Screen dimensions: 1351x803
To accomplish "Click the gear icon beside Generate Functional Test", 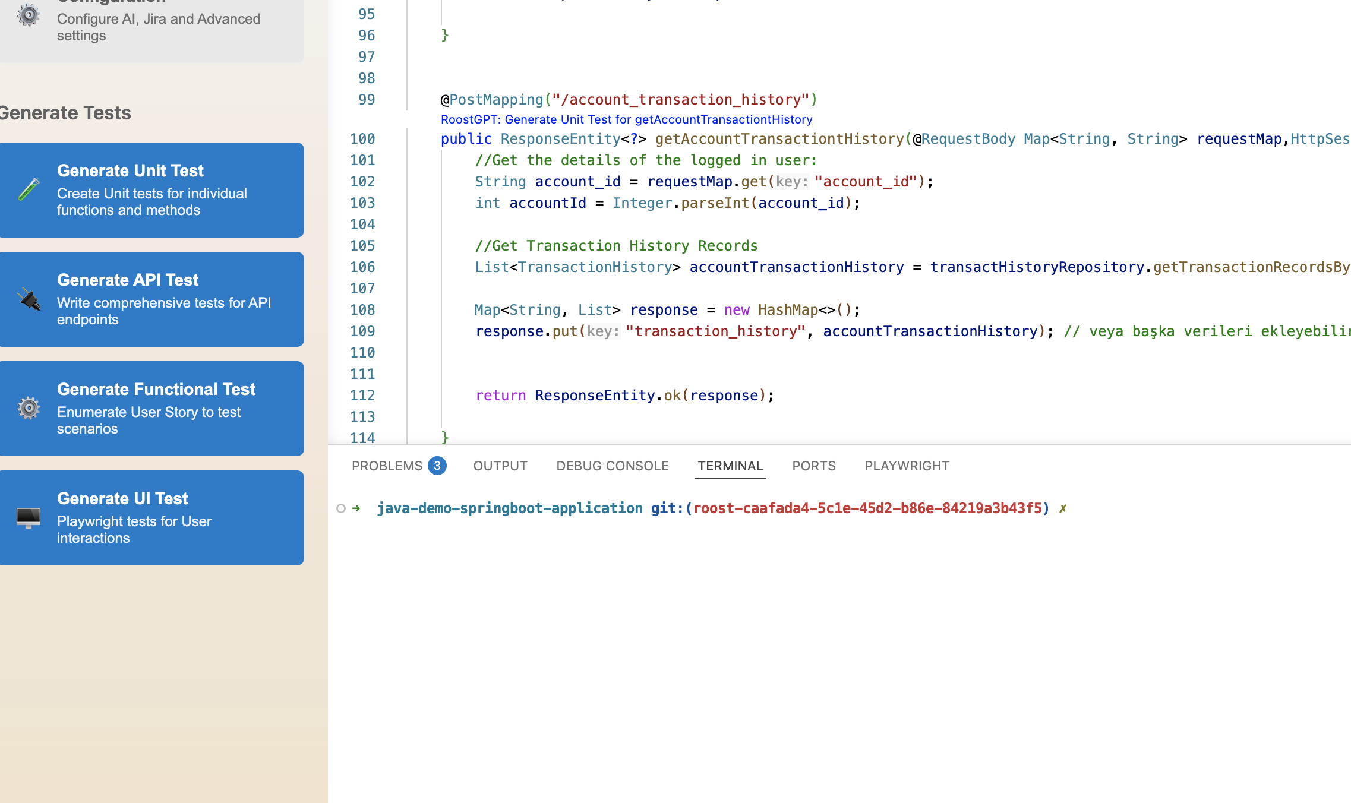I will [x=29, y=408].
